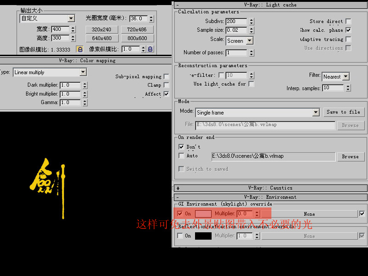Screen dimensions: 368x276
Task: Enable Sub-pixel mapping checkbox
Action: [x=166, y=76]
